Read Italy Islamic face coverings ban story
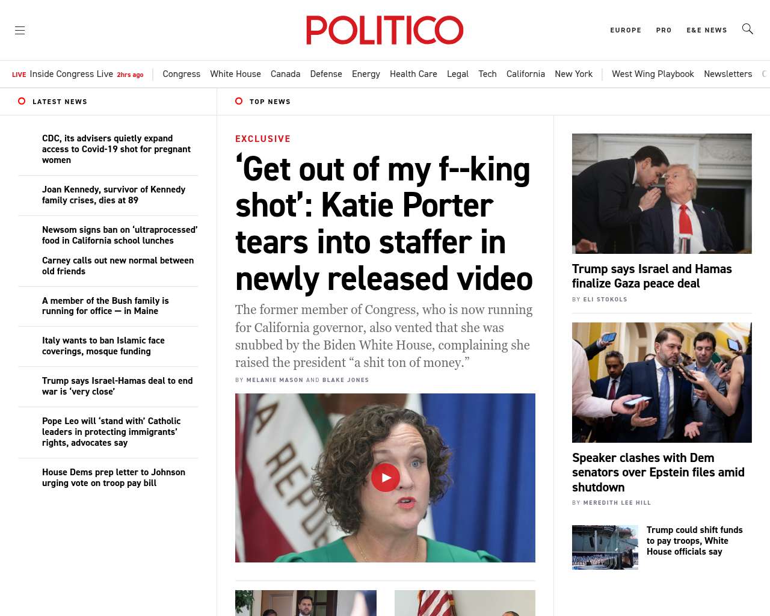Viewport: 770px width, 616px height. (103, 346)
